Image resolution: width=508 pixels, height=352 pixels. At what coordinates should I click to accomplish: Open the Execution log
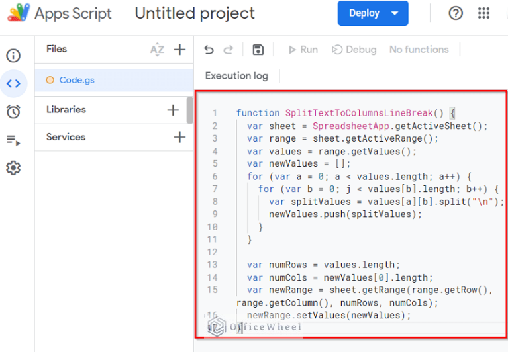click(x=236, y=75)
